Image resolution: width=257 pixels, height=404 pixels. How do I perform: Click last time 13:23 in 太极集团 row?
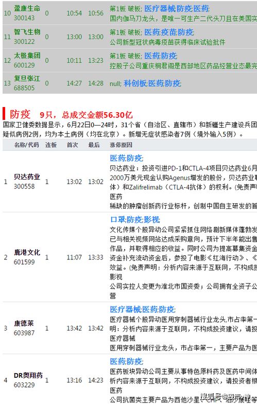coord(96,61)
